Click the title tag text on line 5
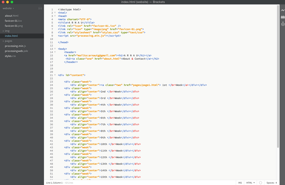 pos(75,23)
